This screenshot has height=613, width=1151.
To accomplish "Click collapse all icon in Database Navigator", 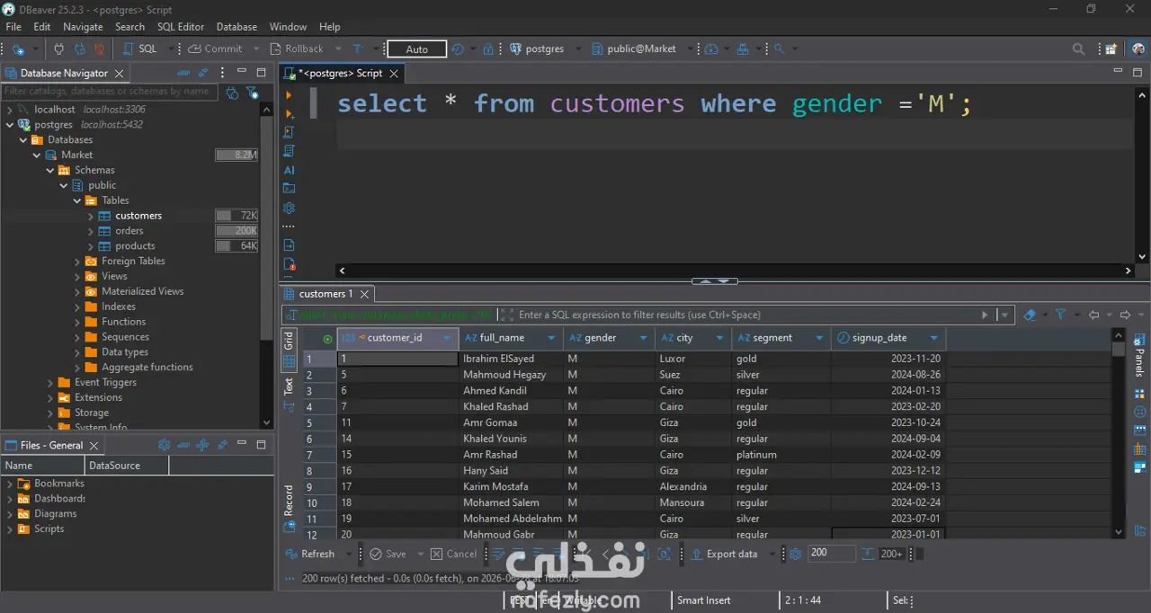I will coord(183,73).
